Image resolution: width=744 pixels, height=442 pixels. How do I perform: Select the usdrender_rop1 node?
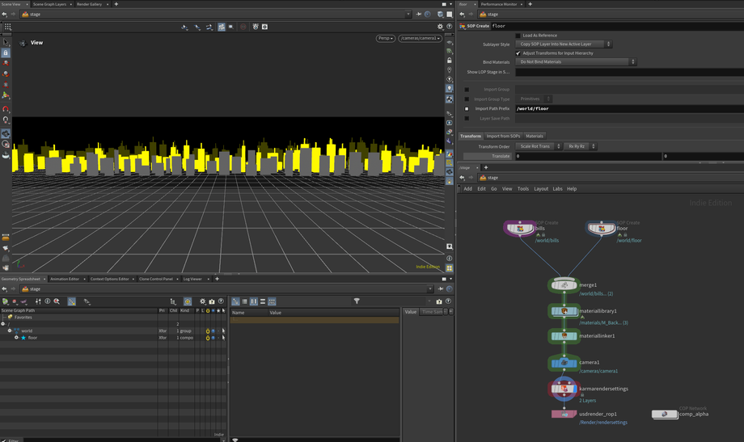(564, 414)
